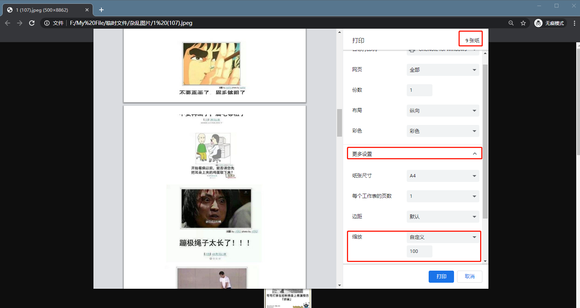This screenshot has height=308, width=580.
Task: Click the blue 打印 button
Action: coord(441,276)
